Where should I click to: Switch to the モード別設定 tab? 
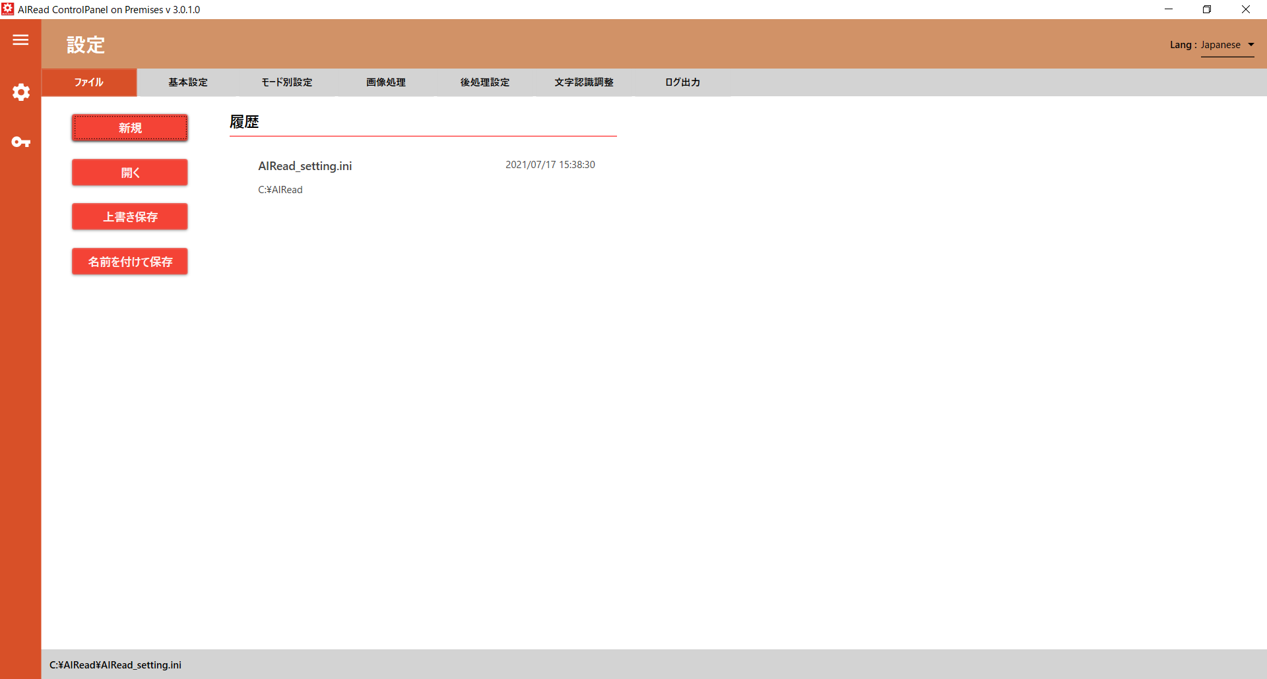(286, 82)
